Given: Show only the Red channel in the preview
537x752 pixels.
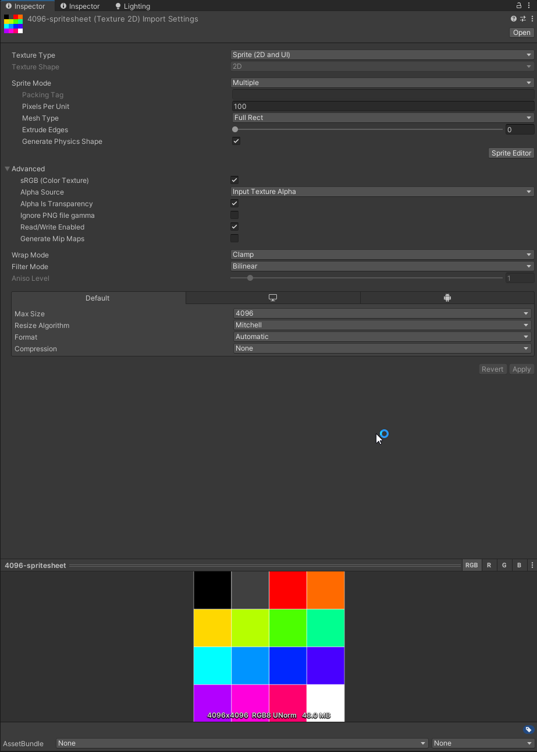Looking at the screenshot, I should click(489, 564).
